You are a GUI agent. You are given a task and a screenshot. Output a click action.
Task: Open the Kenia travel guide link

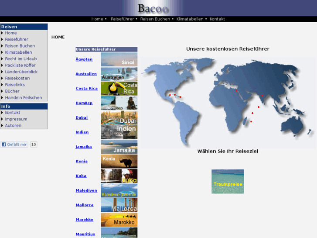[x=82, y=162]
